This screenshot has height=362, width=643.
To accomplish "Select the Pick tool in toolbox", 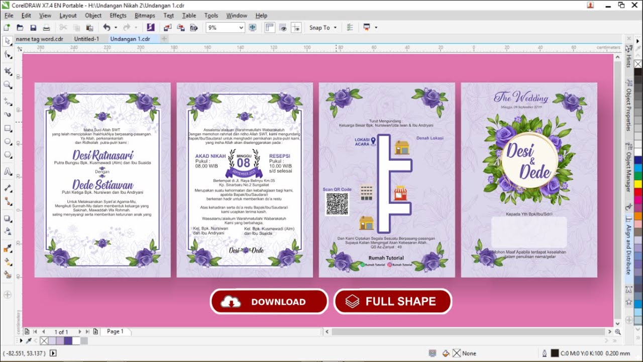I will pyautogui.click(x=8, y=40).
